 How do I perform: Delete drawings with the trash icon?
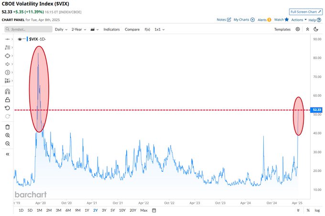coord(7,127)
